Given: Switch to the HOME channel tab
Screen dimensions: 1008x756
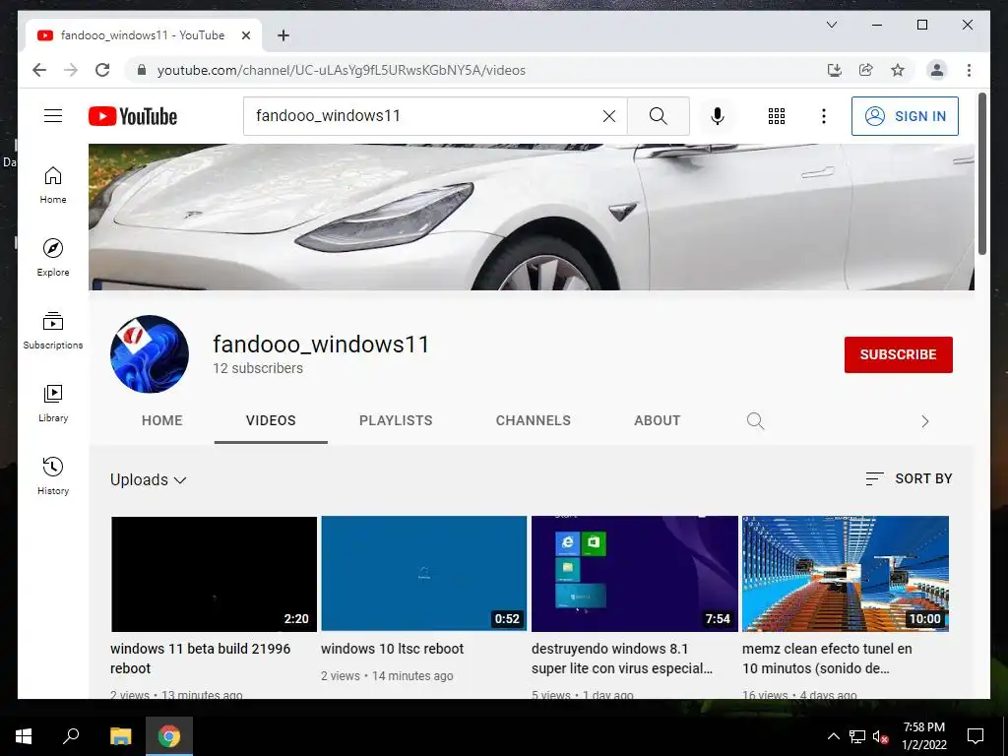Looking at the screenshot, I should 162,420.
